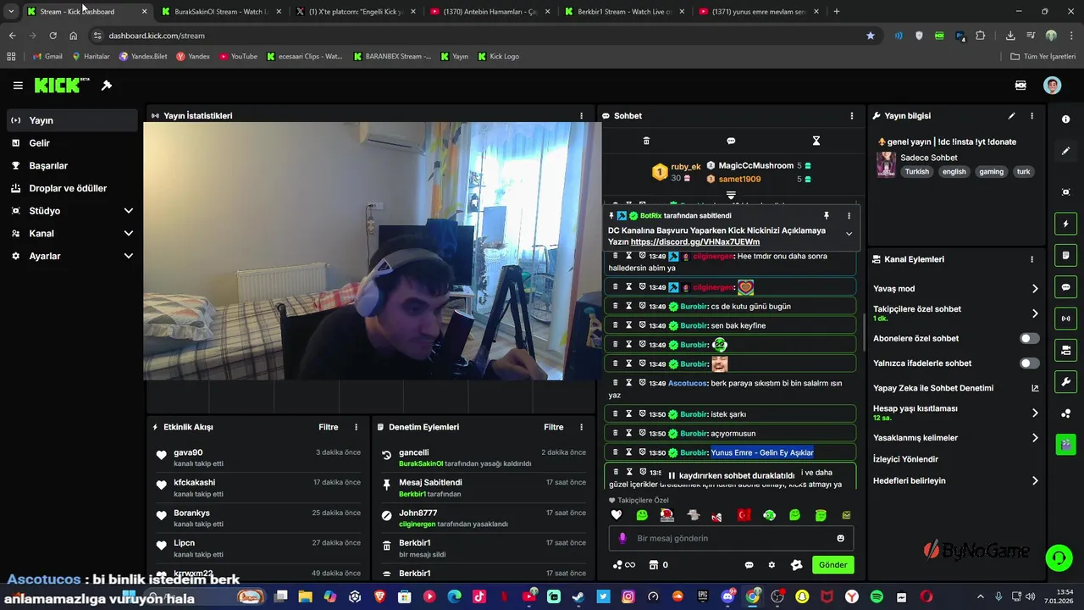Image resolution: width=1084 pixels, height=610 pixels.
Task: Click the broadcast signal icon in the right sidebar
Action: (1065, 319)
